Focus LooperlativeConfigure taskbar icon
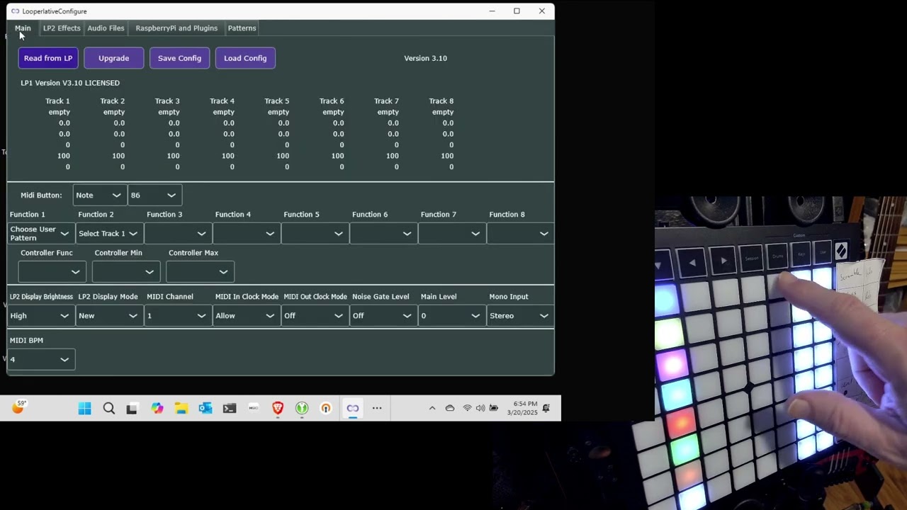The height and width of the screenshot is (510, 907). coord(353,408)
